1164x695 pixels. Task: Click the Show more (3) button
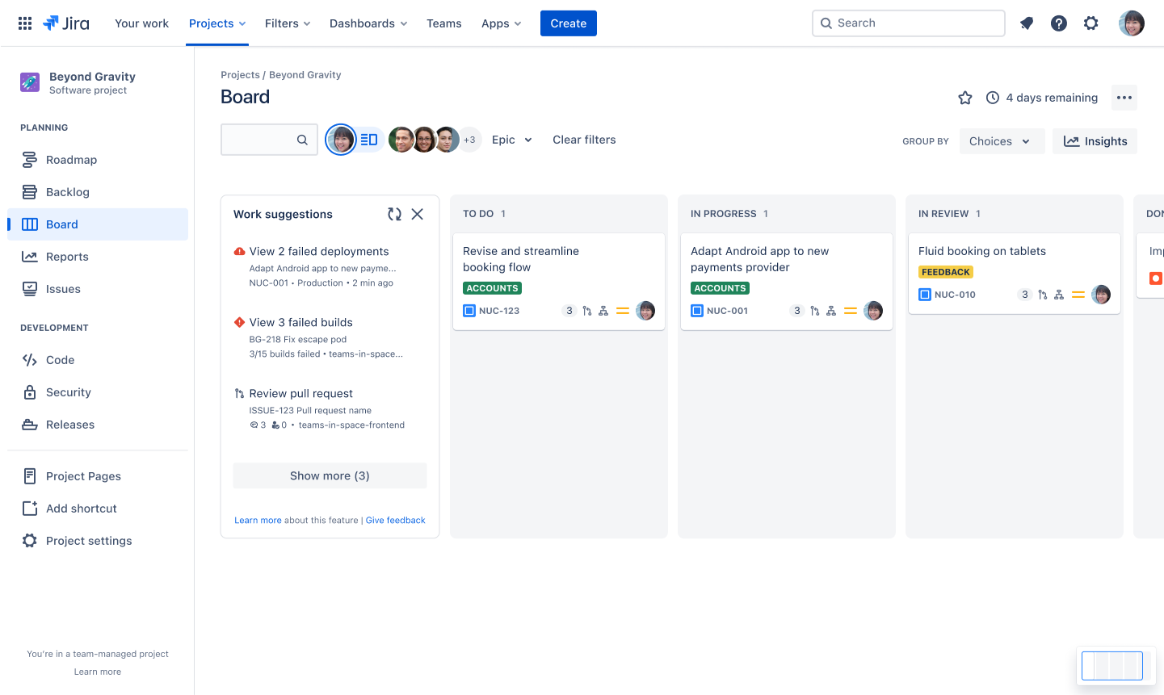[x=330, y=475]
